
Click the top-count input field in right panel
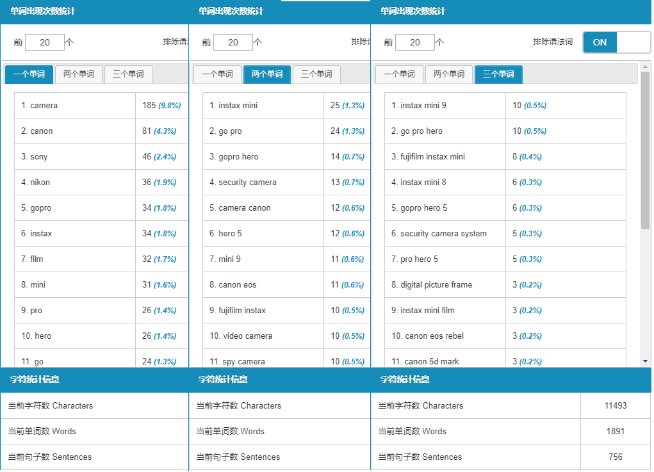[x=415, y=42]
